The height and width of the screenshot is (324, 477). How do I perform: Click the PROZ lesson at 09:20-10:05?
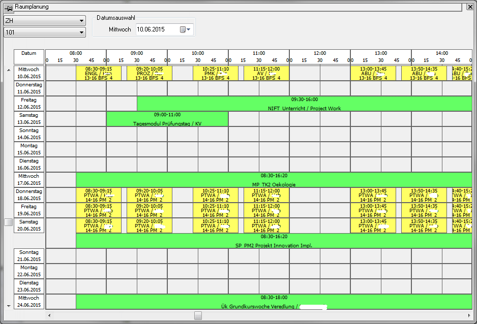point(149,73)
